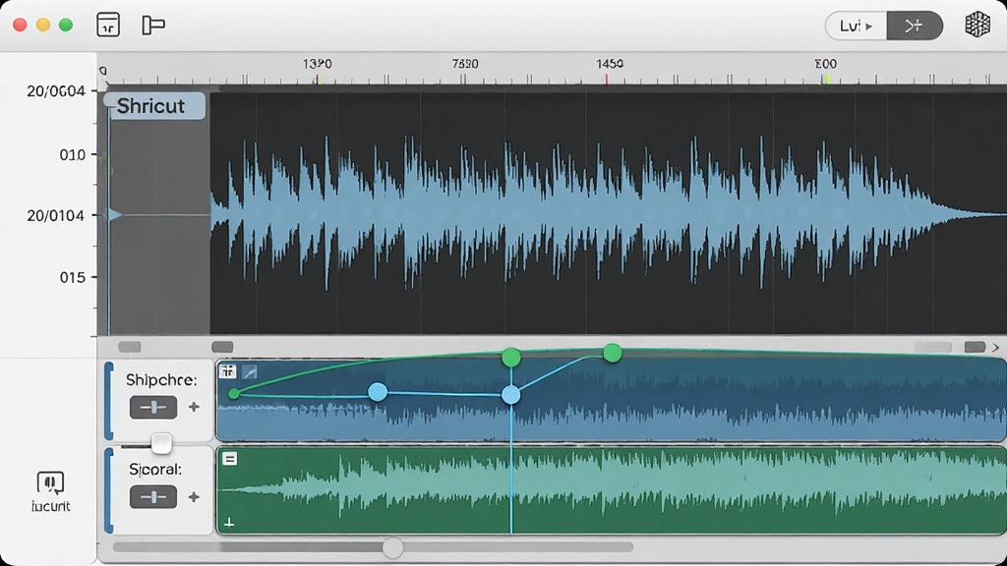Open the hexagonal grid icon at top right
The image size is (1007, 566).
tap(977, 25)
